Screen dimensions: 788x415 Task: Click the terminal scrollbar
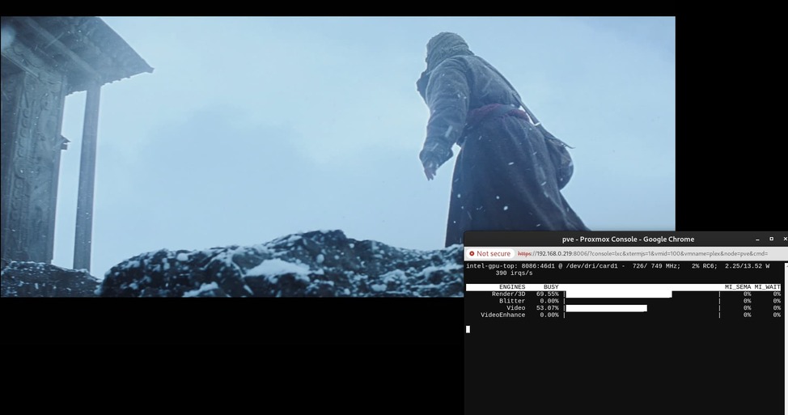tap(786, 337)
